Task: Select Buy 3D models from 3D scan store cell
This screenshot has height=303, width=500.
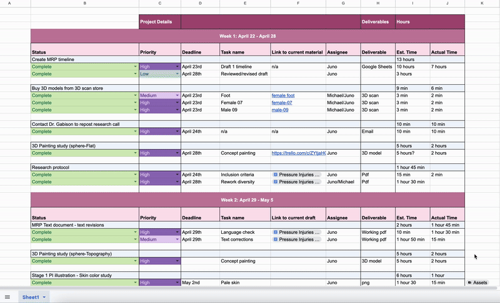Action: pyautogui.click(x=85, y=88)
